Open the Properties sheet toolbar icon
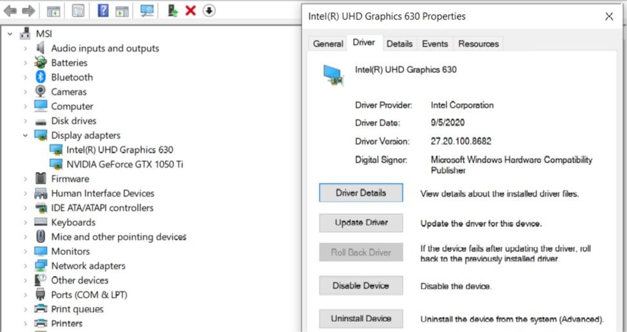This screenshot has width=627, height=332. coord(78,11)
